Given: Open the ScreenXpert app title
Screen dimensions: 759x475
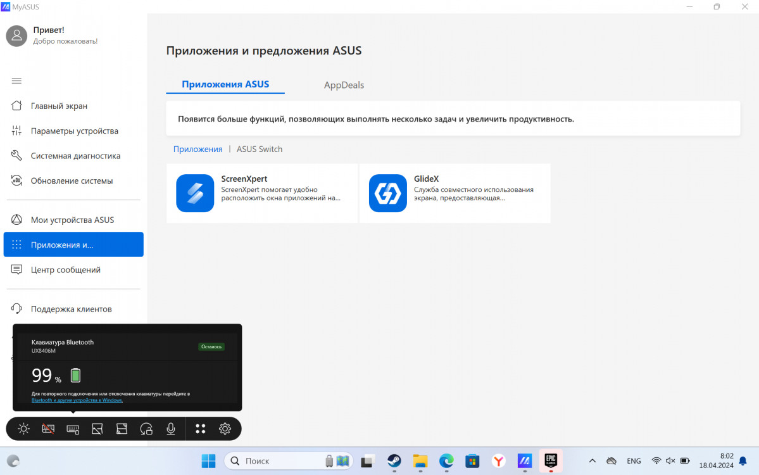Looking at the screenshot, I should [244, 179].
